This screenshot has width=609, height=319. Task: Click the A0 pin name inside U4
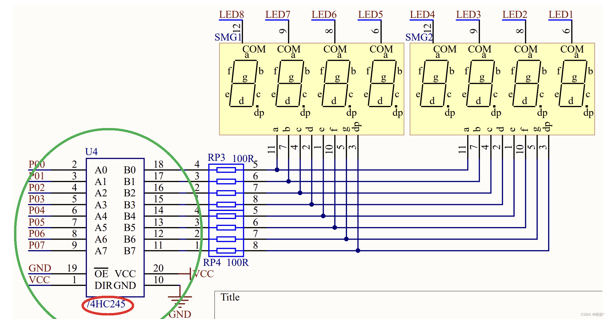pos(101,170)
